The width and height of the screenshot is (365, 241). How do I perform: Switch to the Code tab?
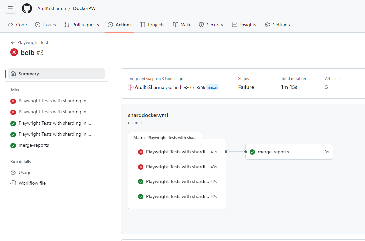[x=17, y=24]
